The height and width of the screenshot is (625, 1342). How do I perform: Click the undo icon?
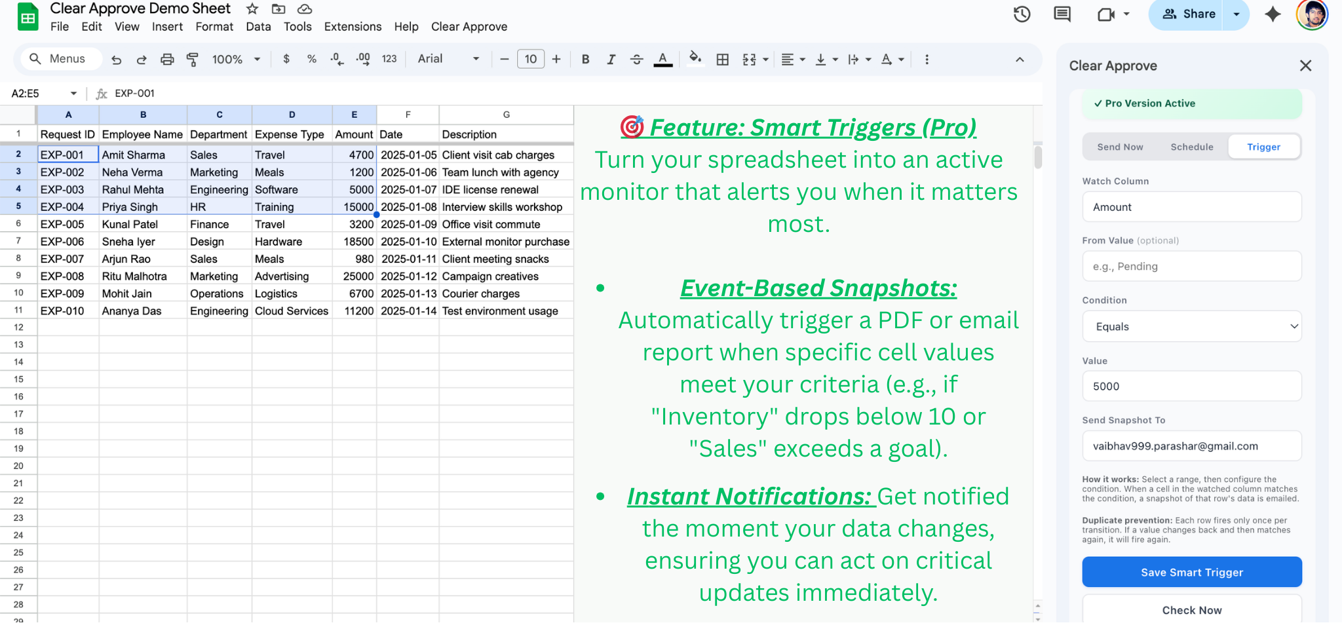coord(116,59)
